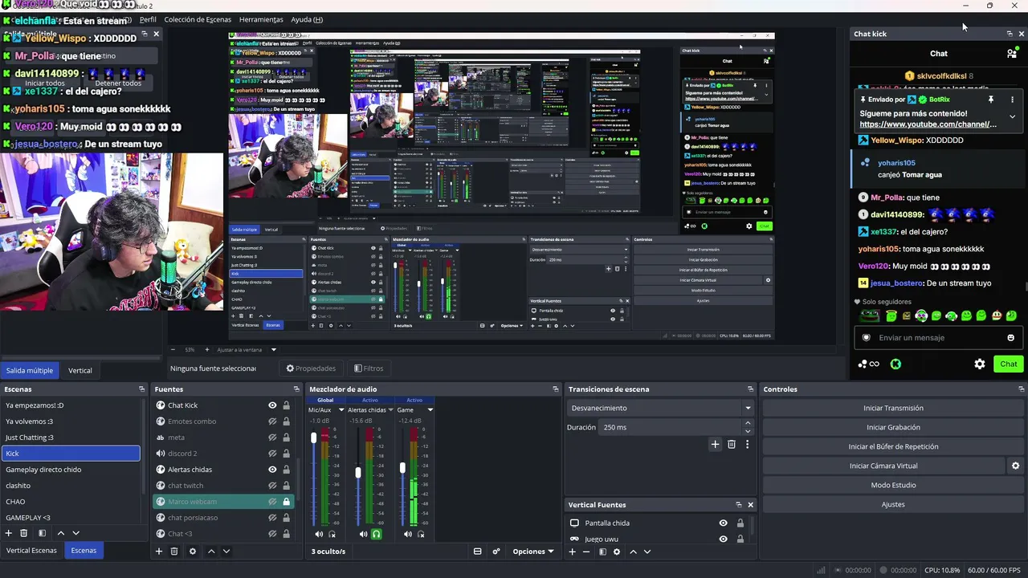Toggle the lock on the Chat Kick source
The height and width of the screenshot is (578, 1028).
286,405
